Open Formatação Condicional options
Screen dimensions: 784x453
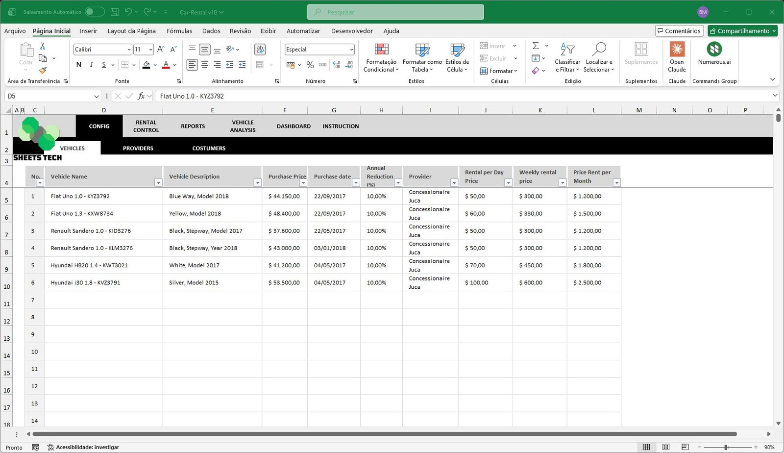(x=381, y=57)
